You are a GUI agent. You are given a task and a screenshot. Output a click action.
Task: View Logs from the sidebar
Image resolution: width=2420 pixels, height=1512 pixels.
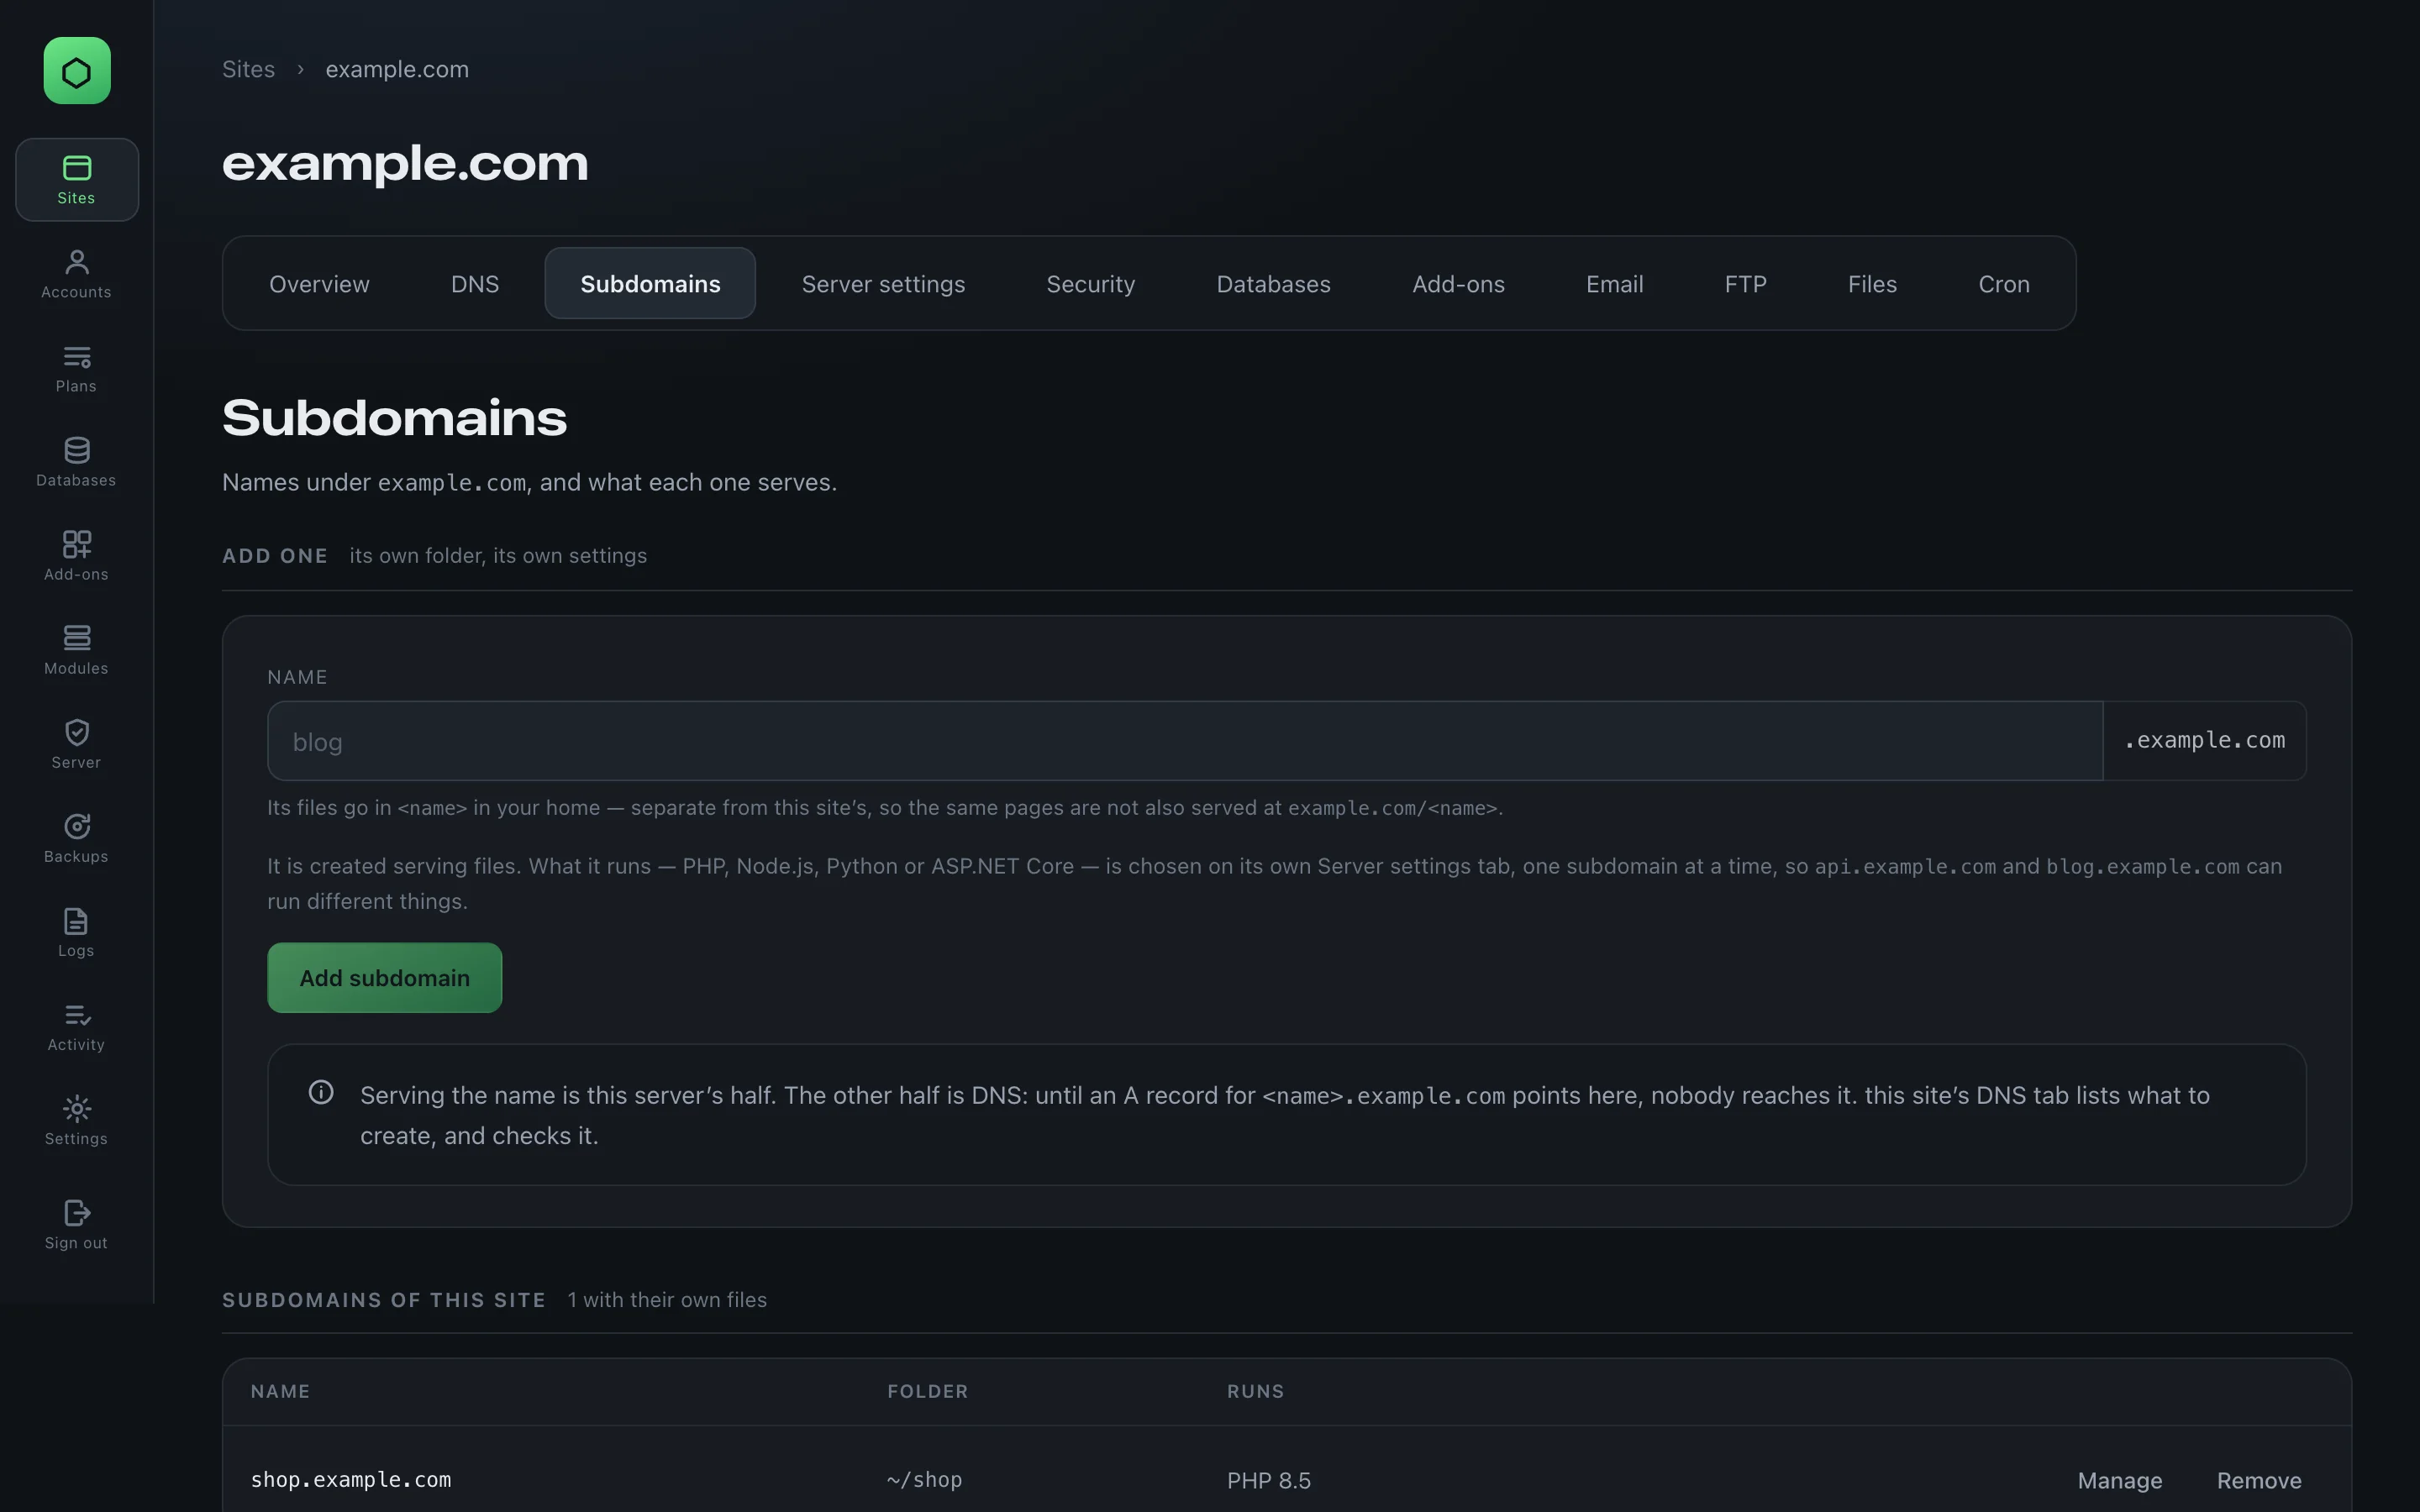point(77,932)
